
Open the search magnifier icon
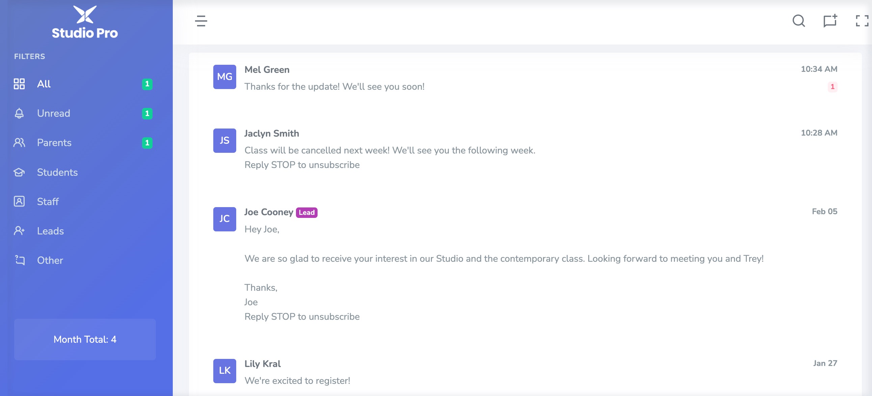coord(798,21)
